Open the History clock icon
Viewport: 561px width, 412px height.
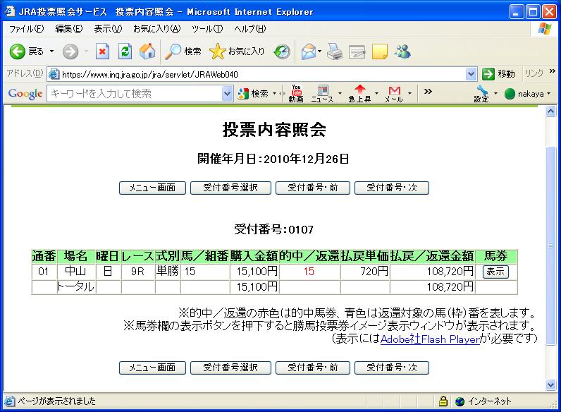click(282, 52)
